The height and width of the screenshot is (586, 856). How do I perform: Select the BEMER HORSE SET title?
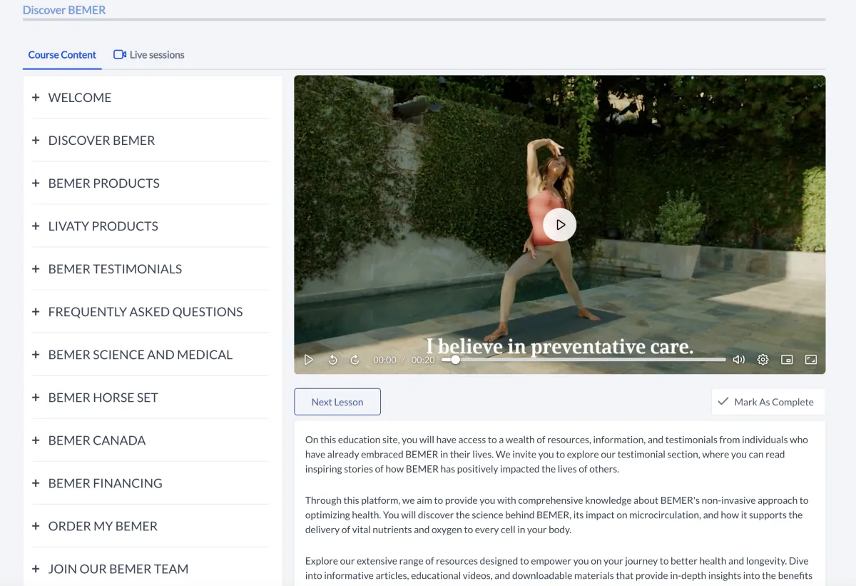(x=103, y=398)
